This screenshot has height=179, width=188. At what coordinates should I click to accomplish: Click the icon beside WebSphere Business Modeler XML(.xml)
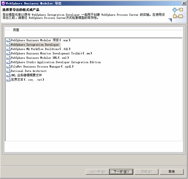pyautogui.click(x=8, y=58)
